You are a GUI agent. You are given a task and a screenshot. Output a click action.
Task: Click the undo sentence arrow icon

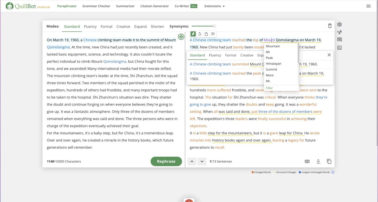click(200, 34)
